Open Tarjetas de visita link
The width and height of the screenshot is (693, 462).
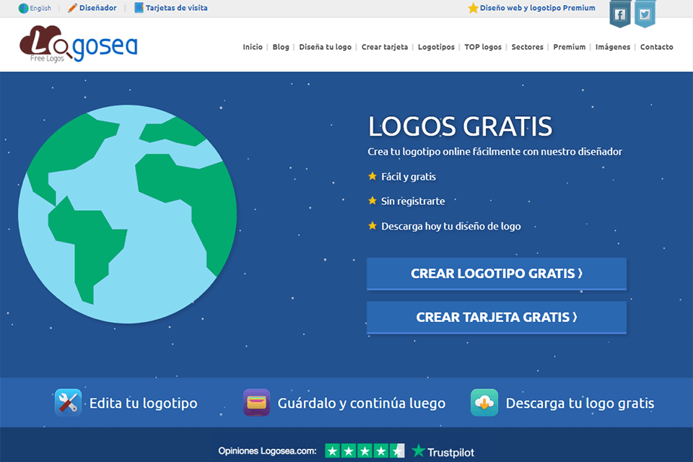tap(176, 8)
